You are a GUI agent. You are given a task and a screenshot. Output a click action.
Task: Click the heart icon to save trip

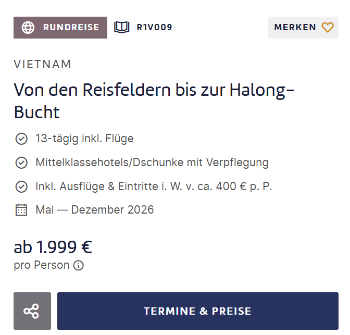(327, 27)
